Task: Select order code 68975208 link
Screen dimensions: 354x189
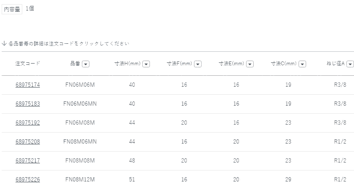Action: tap(28, 142)
